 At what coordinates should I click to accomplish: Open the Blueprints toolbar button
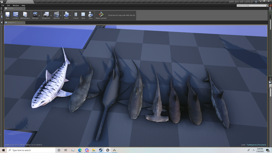[x=46, y=15]
